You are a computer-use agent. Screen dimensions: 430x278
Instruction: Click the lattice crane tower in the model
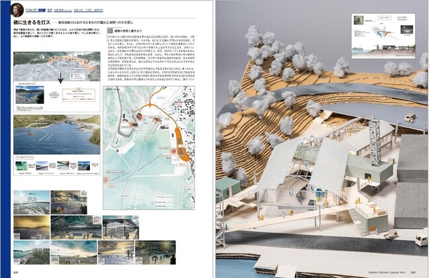click(x=374, y=142)
